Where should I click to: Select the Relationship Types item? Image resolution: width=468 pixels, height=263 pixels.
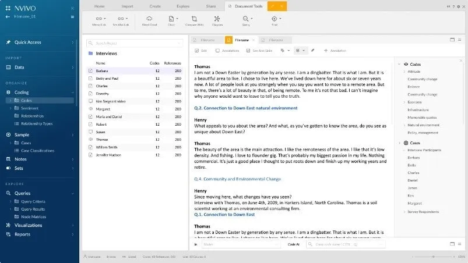tap(37, 123)
